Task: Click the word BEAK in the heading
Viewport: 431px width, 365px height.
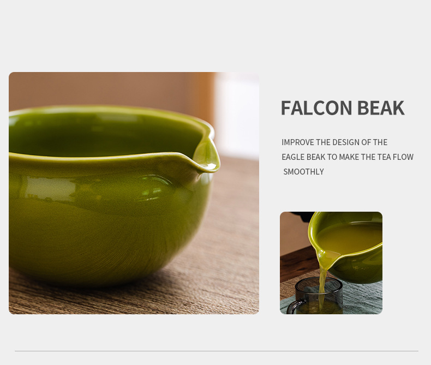Action: 381,108
